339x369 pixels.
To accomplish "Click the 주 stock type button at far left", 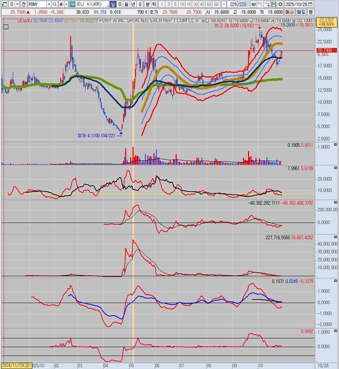I will 11,4.
